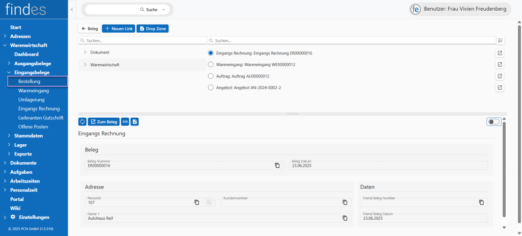This screenshot has width=522, height=236.
Task: Click the left Suchen input field
Action: (142, 40)
